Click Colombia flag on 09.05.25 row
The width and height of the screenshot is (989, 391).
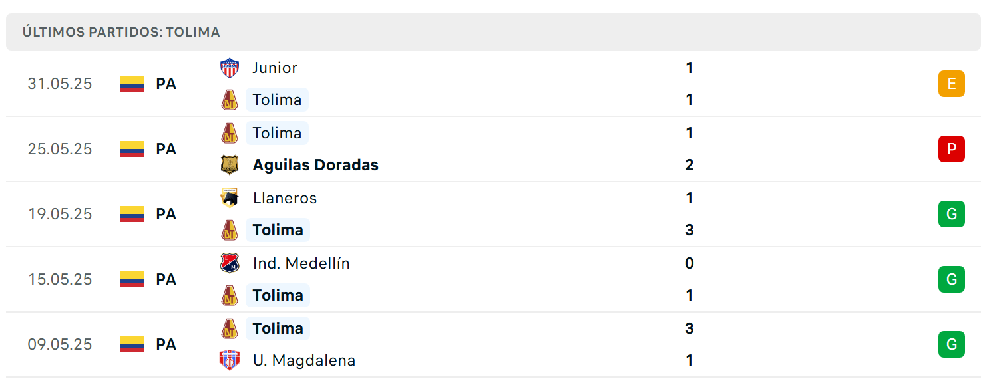click(132, 344)
